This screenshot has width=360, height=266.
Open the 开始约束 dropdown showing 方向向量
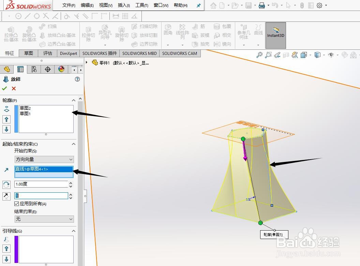[x=44, y=159]
